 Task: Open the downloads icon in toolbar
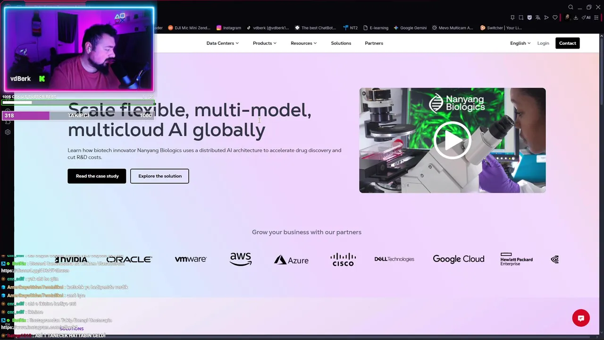click(576, 17)
